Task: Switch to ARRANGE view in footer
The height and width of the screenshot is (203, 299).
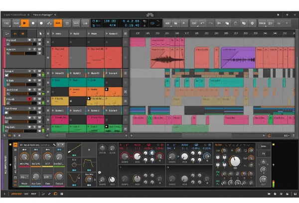Action: click(16, 194)
